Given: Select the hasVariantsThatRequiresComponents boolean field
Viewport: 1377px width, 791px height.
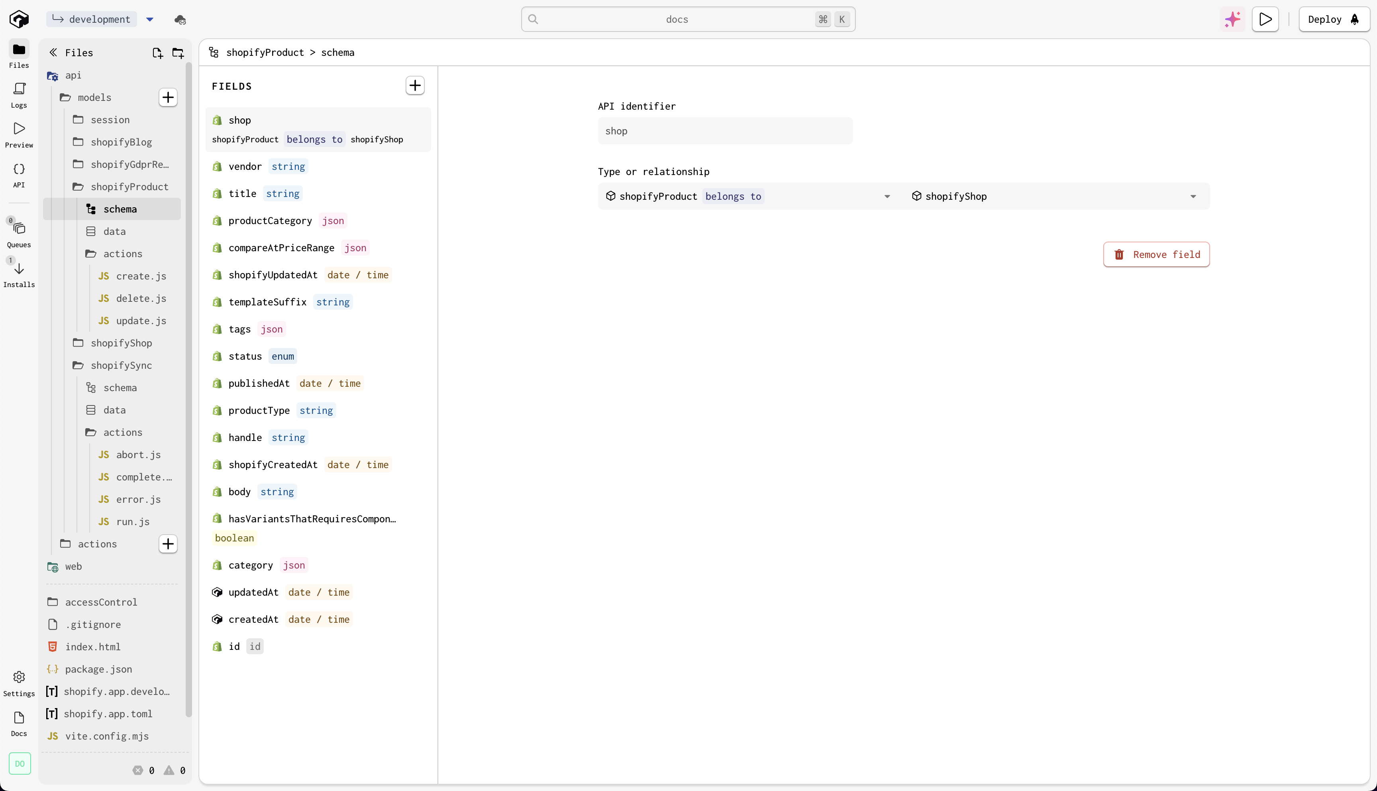Looking at the screenshot, I should point(318,529).
